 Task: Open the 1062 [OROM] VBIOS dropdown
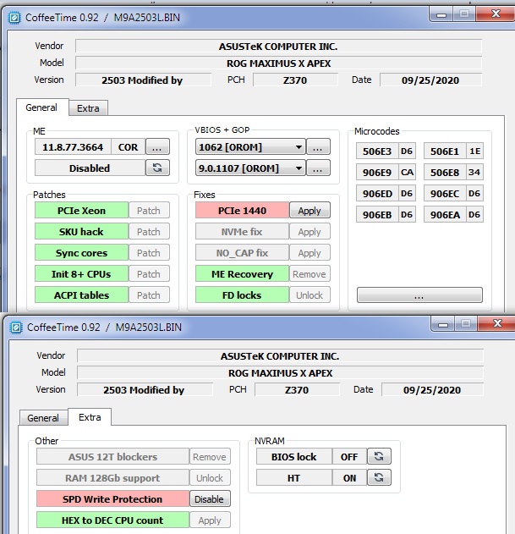pyautogui.click(x=250, y=146)
